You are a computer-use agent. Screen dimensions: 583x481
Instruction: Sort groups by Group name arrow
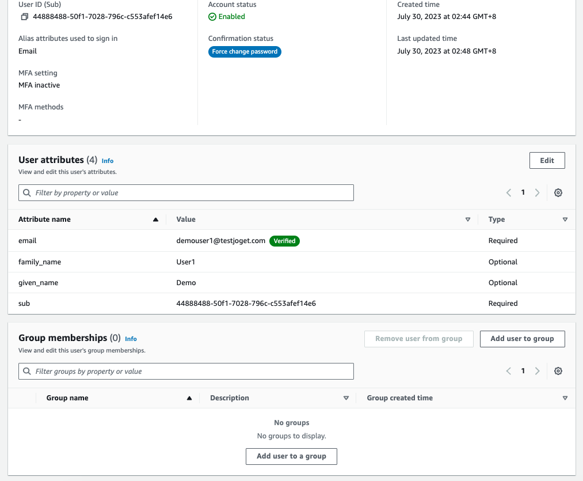189,398
